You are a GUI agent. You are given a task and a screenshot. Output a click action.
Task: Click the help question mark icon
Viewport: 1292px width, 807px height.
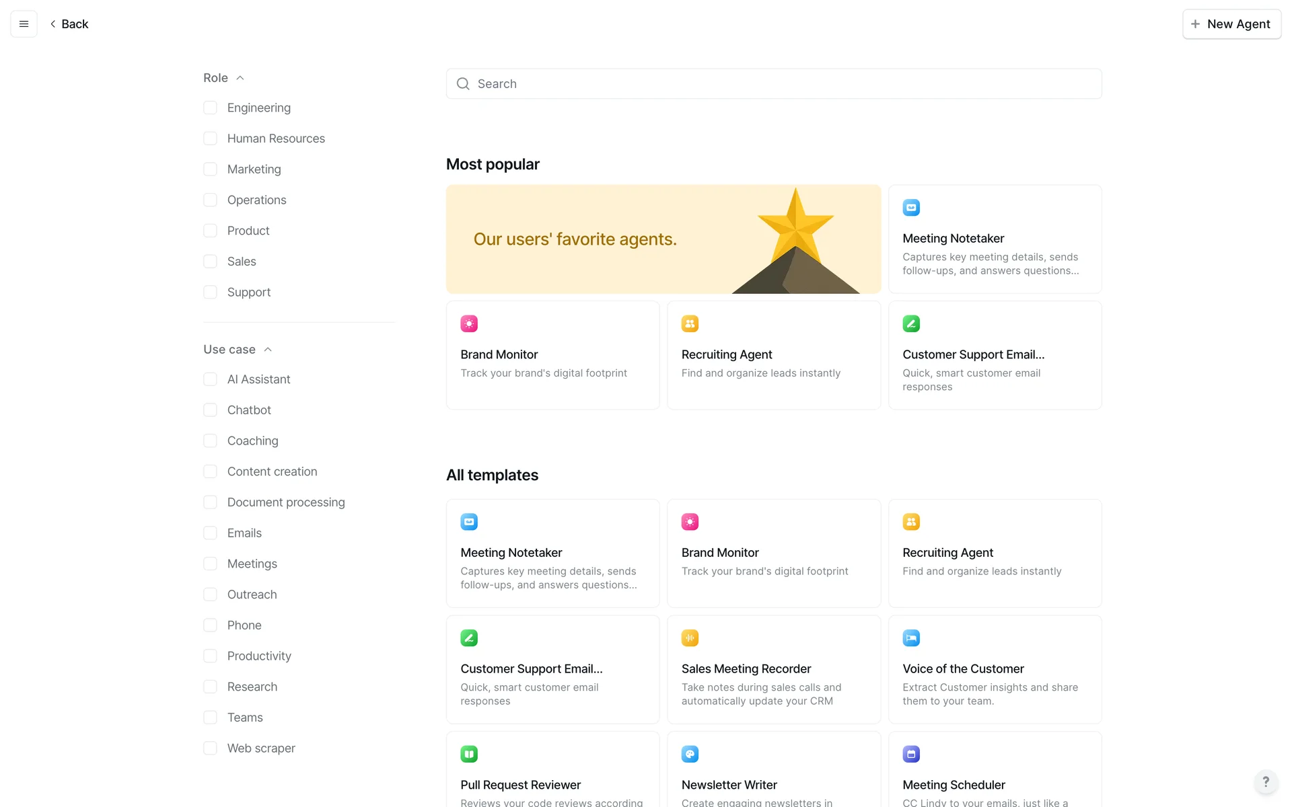(x=1266, y=781)
